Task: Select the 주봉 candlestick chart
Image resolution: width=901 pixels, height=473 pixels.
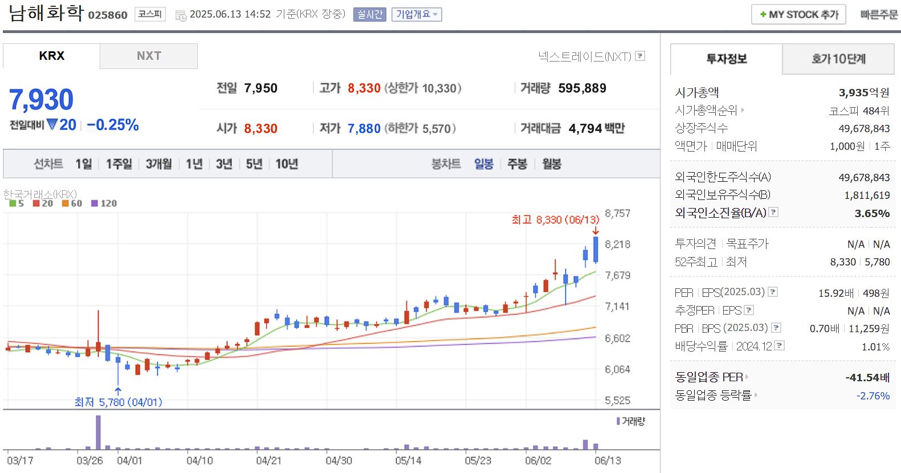Action: tap(517, 164)
